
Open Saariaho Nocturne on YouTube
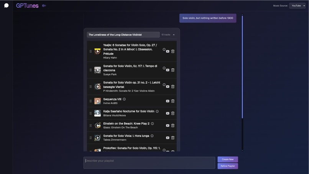point(168,113)
